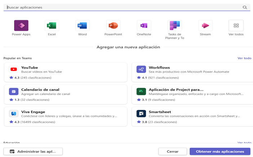Screen dimensions: 253x157
Task: Click the Stream label text
Action: (x=205, y=34)
